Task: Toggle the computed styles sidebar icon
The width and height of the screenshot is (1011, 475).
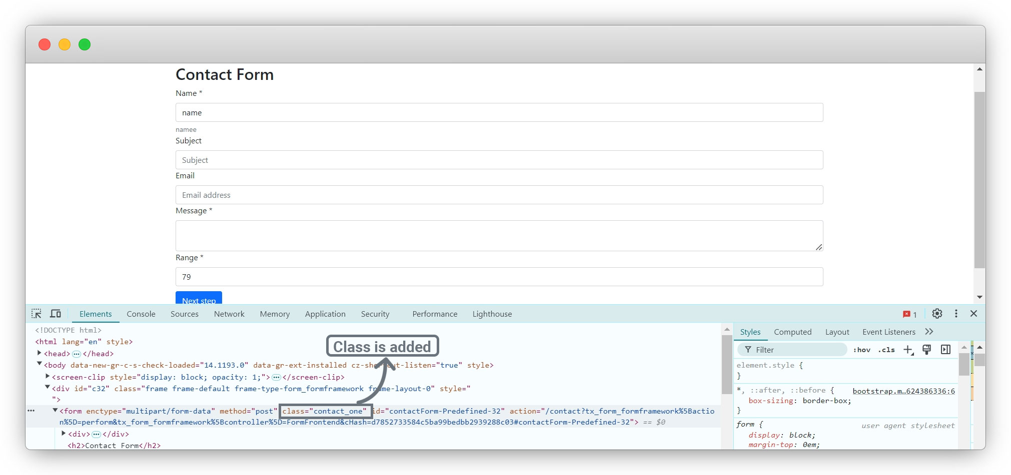Action: click(945, 350)
